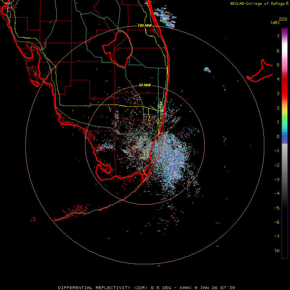Click the -1 value on color scale
Viewport: 290px width, 290px height.
click(x=277, y=151)
